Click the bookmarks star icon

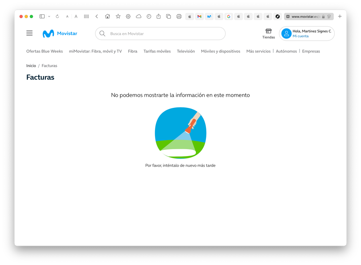pyautogui.click(x=118, y=16)
